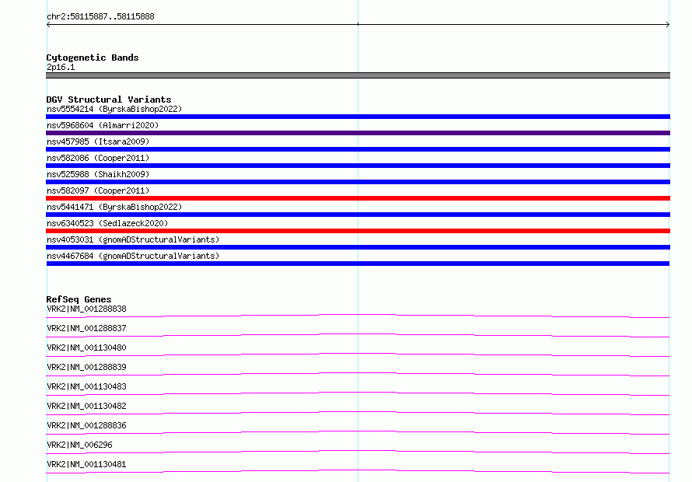
Task: Click the blue bar for nsv5554214
Action: tap(358, 117)
